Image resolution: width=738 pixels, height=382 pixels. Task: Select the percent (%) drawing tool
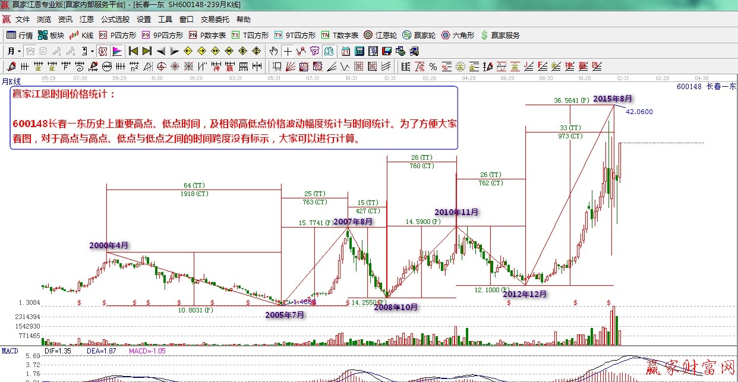(x=433, y=66)
